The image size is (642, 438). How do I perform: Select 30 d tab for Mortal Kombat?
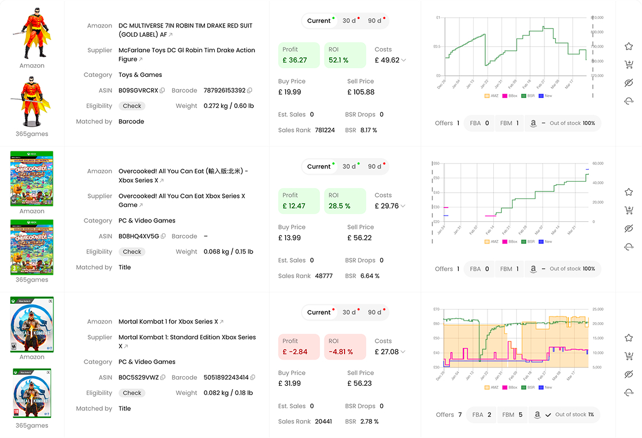click(350, 312)
